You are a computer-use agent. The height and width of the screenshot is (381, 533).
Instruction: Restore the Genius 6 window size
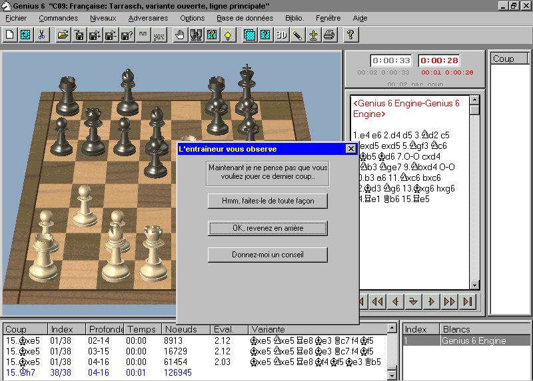click(513, 6)
